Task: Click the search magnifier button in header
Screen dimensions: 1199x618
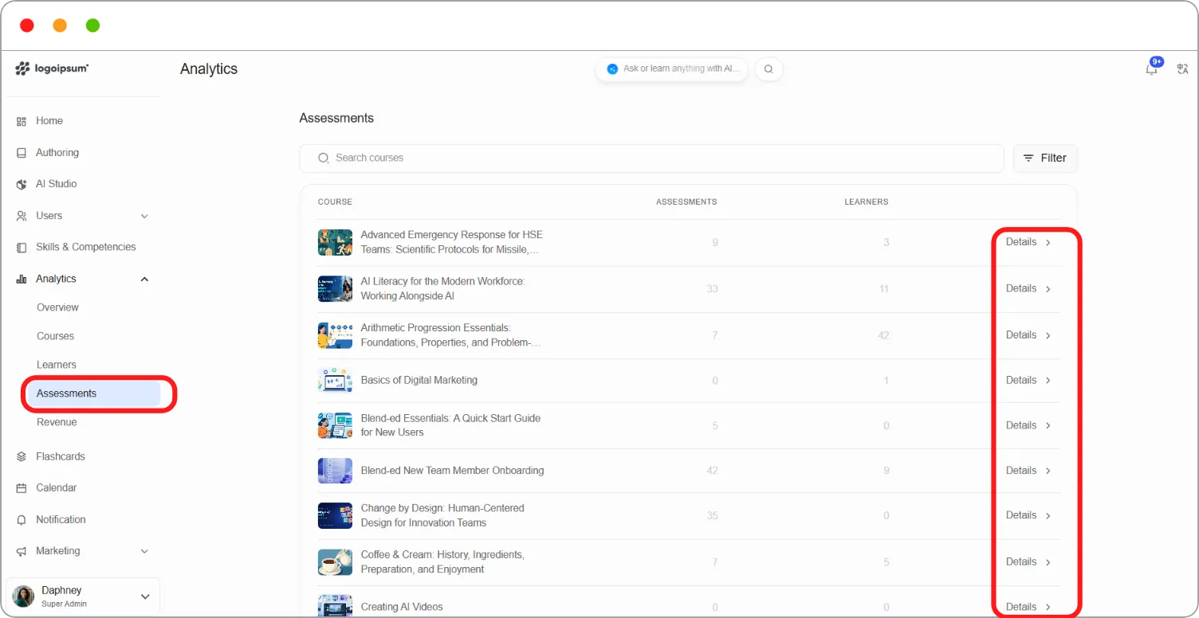Action: (x=769, y=69)
